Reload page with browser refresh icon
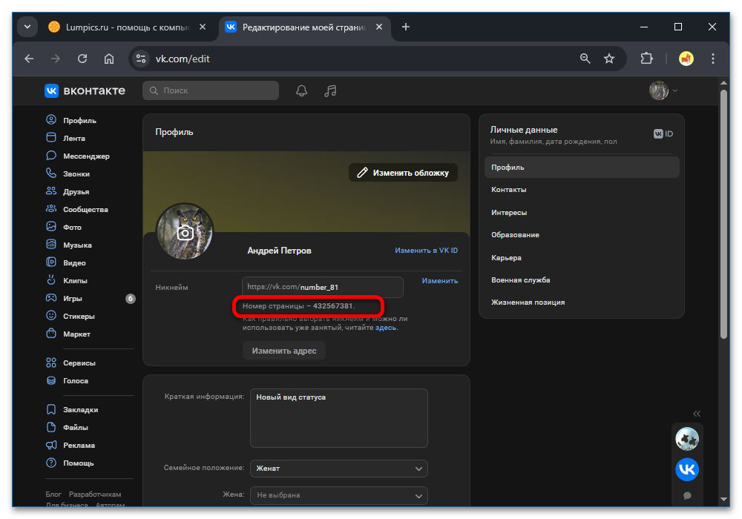This screenshot has height=519, width=742. 82,59
